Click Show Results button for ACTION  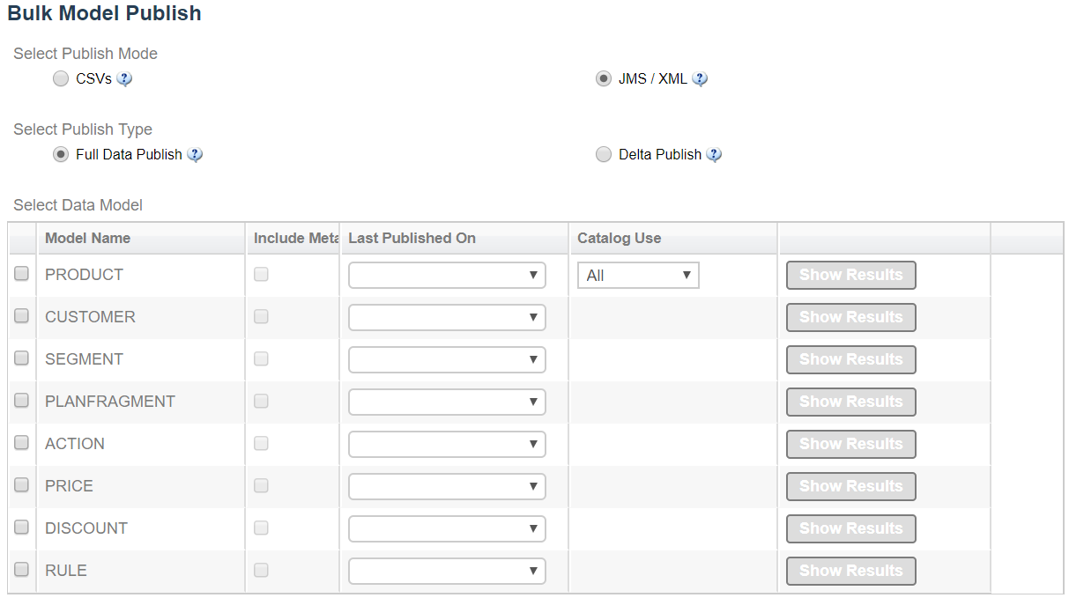coord(850,444)
